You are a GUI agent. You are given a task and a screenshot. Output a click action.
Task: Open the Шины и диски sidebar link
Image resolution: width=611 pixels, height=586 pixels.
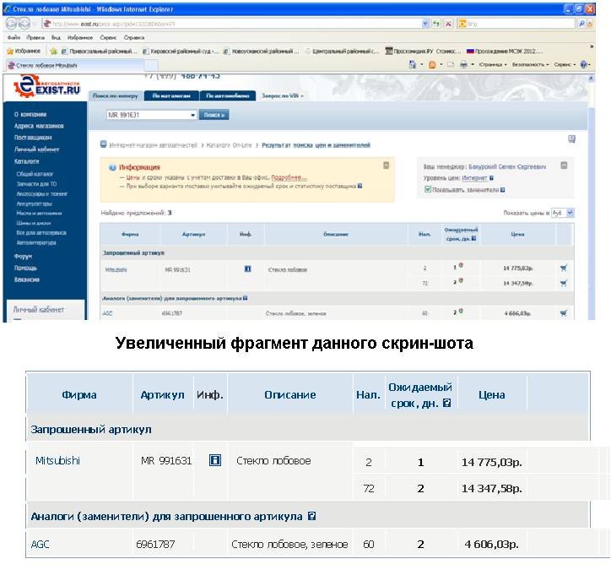point(34,223)
